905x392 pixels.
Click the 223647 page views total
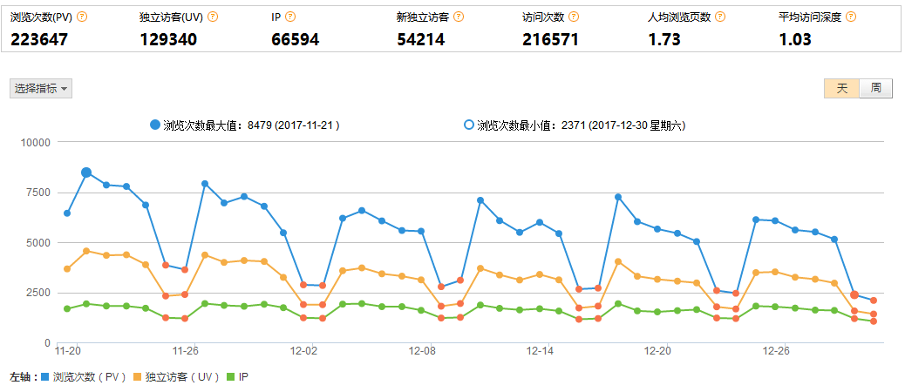tap(39, 39)
